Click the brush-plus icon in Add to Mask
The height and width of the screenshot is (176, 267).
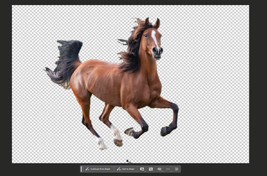[x=119, y=169]
